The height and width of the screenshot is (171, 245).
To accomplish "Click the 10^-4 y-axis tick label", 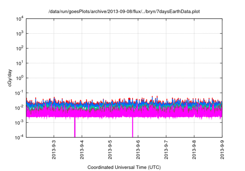I will coord(19,137).
